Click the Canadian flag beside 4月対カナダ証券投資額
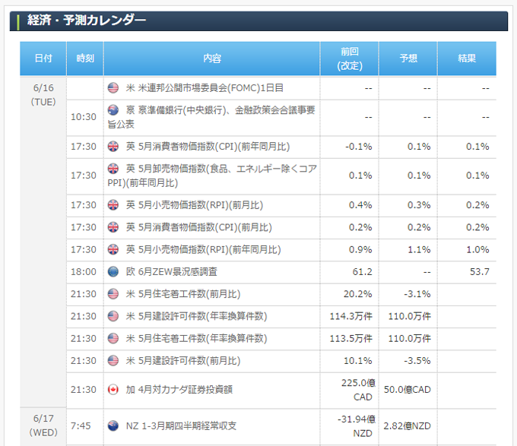517x446 pixels. pos(114,389)
